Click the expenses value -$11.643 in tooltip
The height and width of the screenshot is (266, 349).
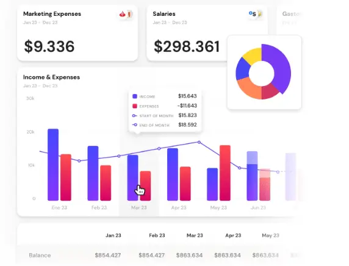(x=187, y=106)
